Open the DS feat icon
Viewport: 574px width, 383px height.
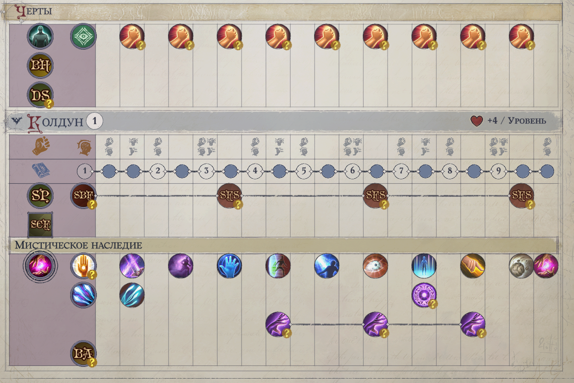[x=40, y=95]
